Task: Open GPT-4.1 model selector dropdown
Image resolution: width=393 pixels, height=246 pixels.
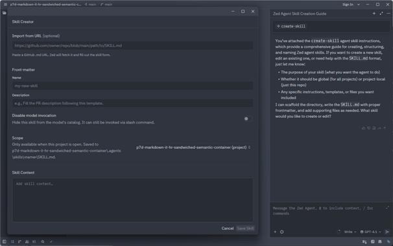Action: (x=370, y=232)
